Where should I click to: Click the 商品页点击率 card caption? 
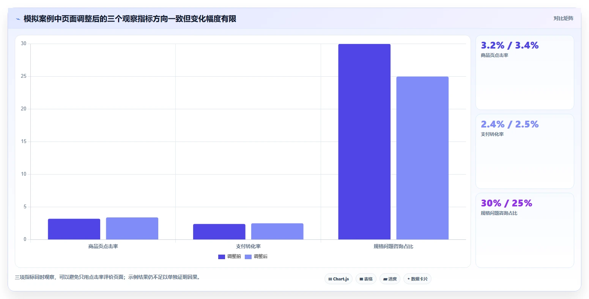(x=495, y=55)
